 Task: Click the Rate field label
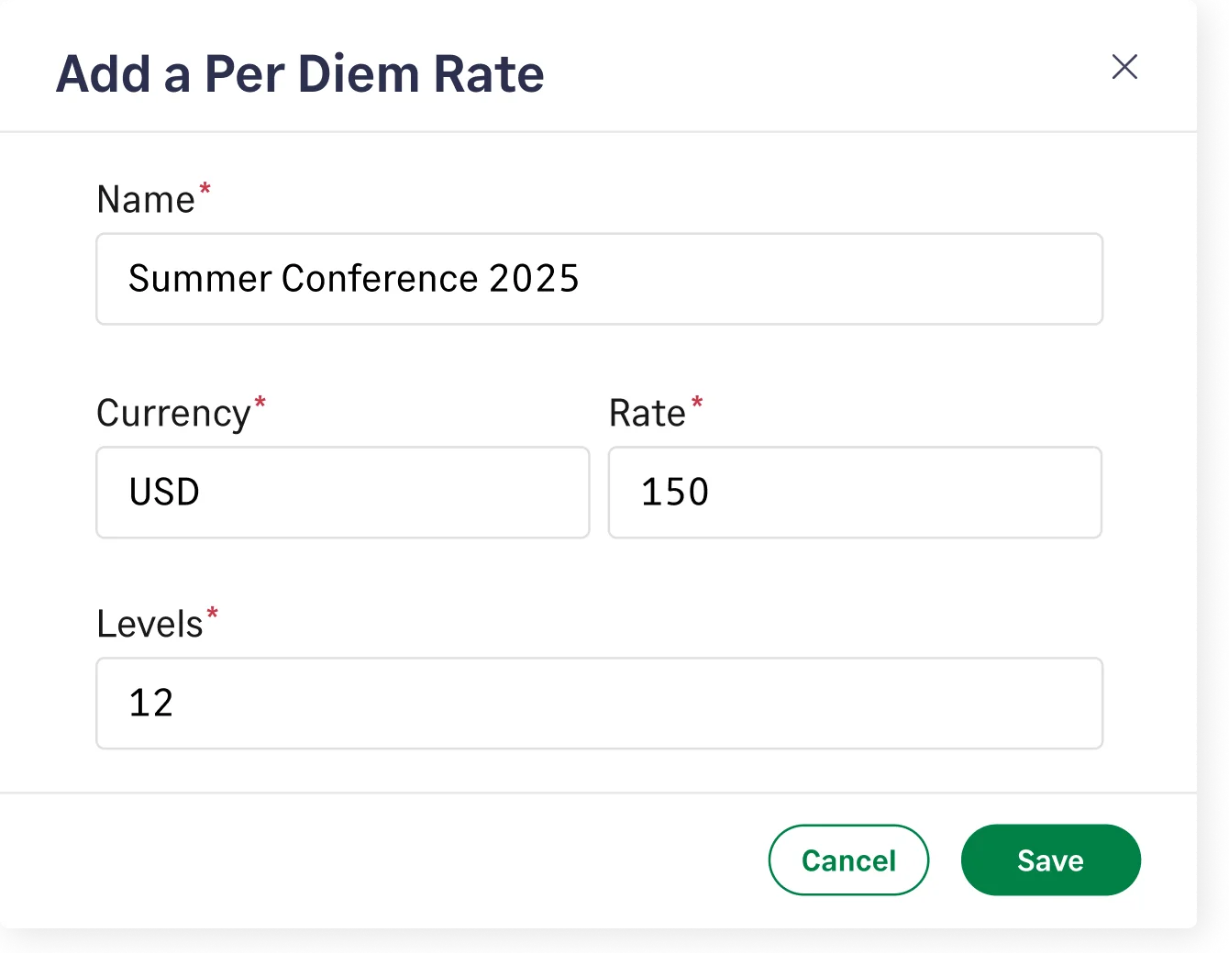648,414
